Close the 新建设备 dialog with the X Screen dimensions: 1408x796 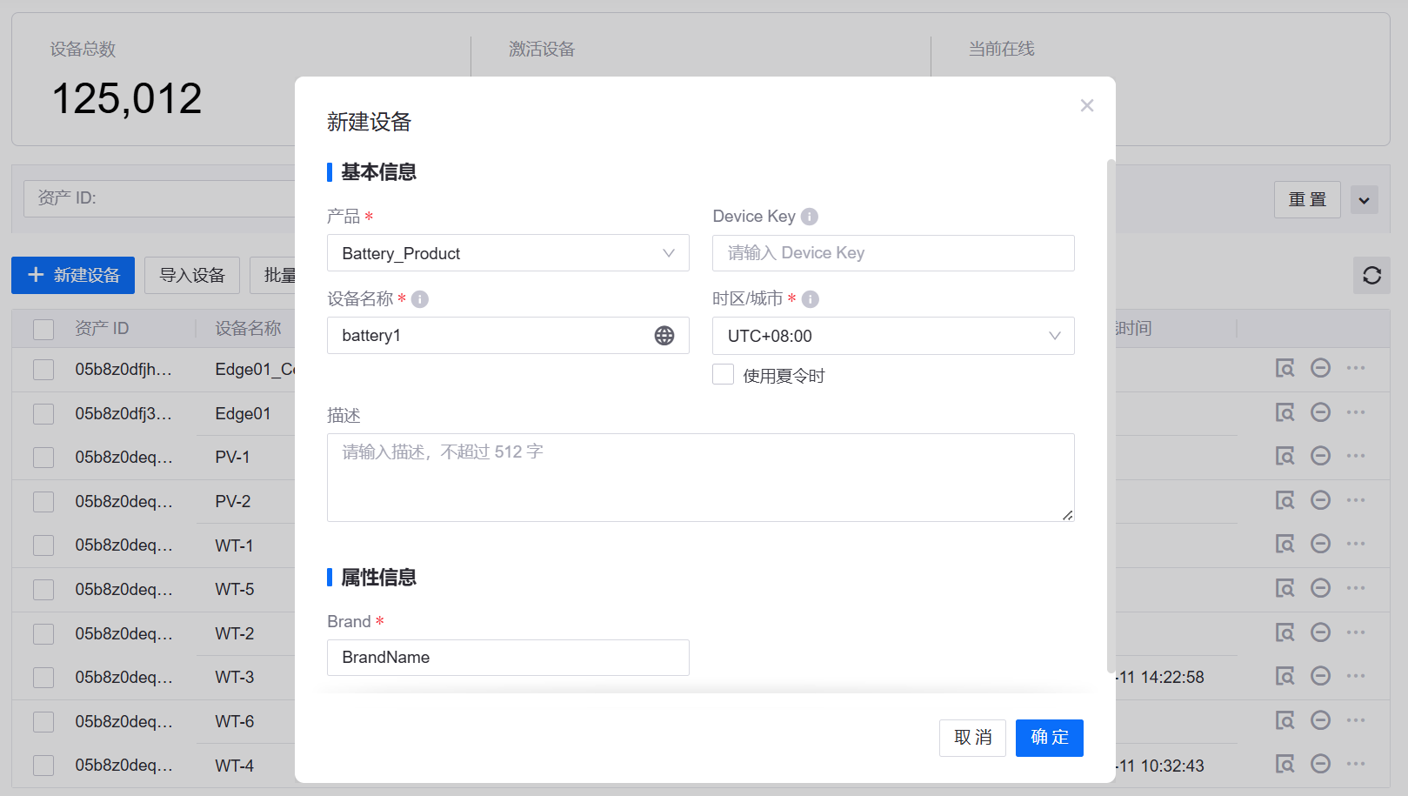pyautogui.click(x=1087, y=105)
